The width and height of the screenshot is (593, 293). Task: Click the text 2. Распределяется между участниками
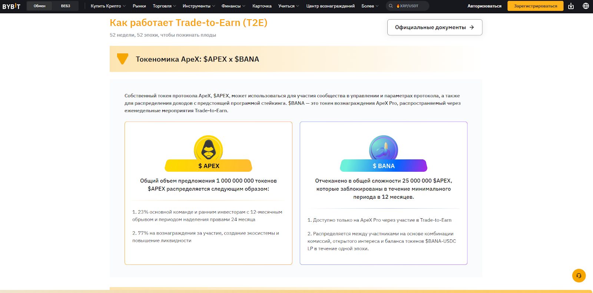pyautogui.click(x=382, y=241)
